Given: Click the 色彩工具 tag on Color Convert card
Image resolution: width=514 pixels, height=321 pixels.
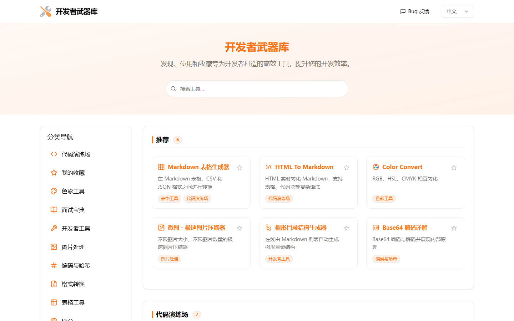Looking at the screenshot, I should pos(384,199).
